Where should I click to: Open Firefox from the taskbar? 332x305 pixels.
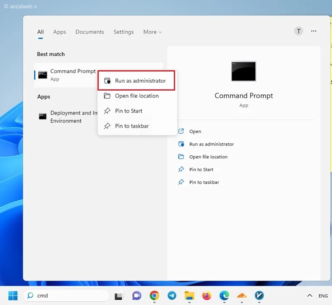click(207, 295)
